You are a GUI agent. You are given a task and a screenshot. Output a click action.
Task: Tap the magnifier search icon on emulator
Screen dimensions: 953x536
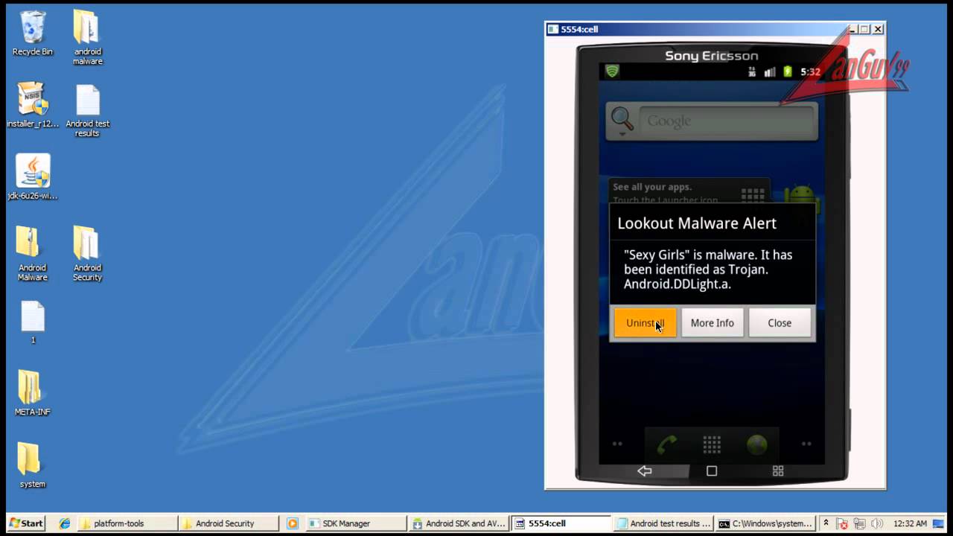pyautogui.click(x=622, y=118)
